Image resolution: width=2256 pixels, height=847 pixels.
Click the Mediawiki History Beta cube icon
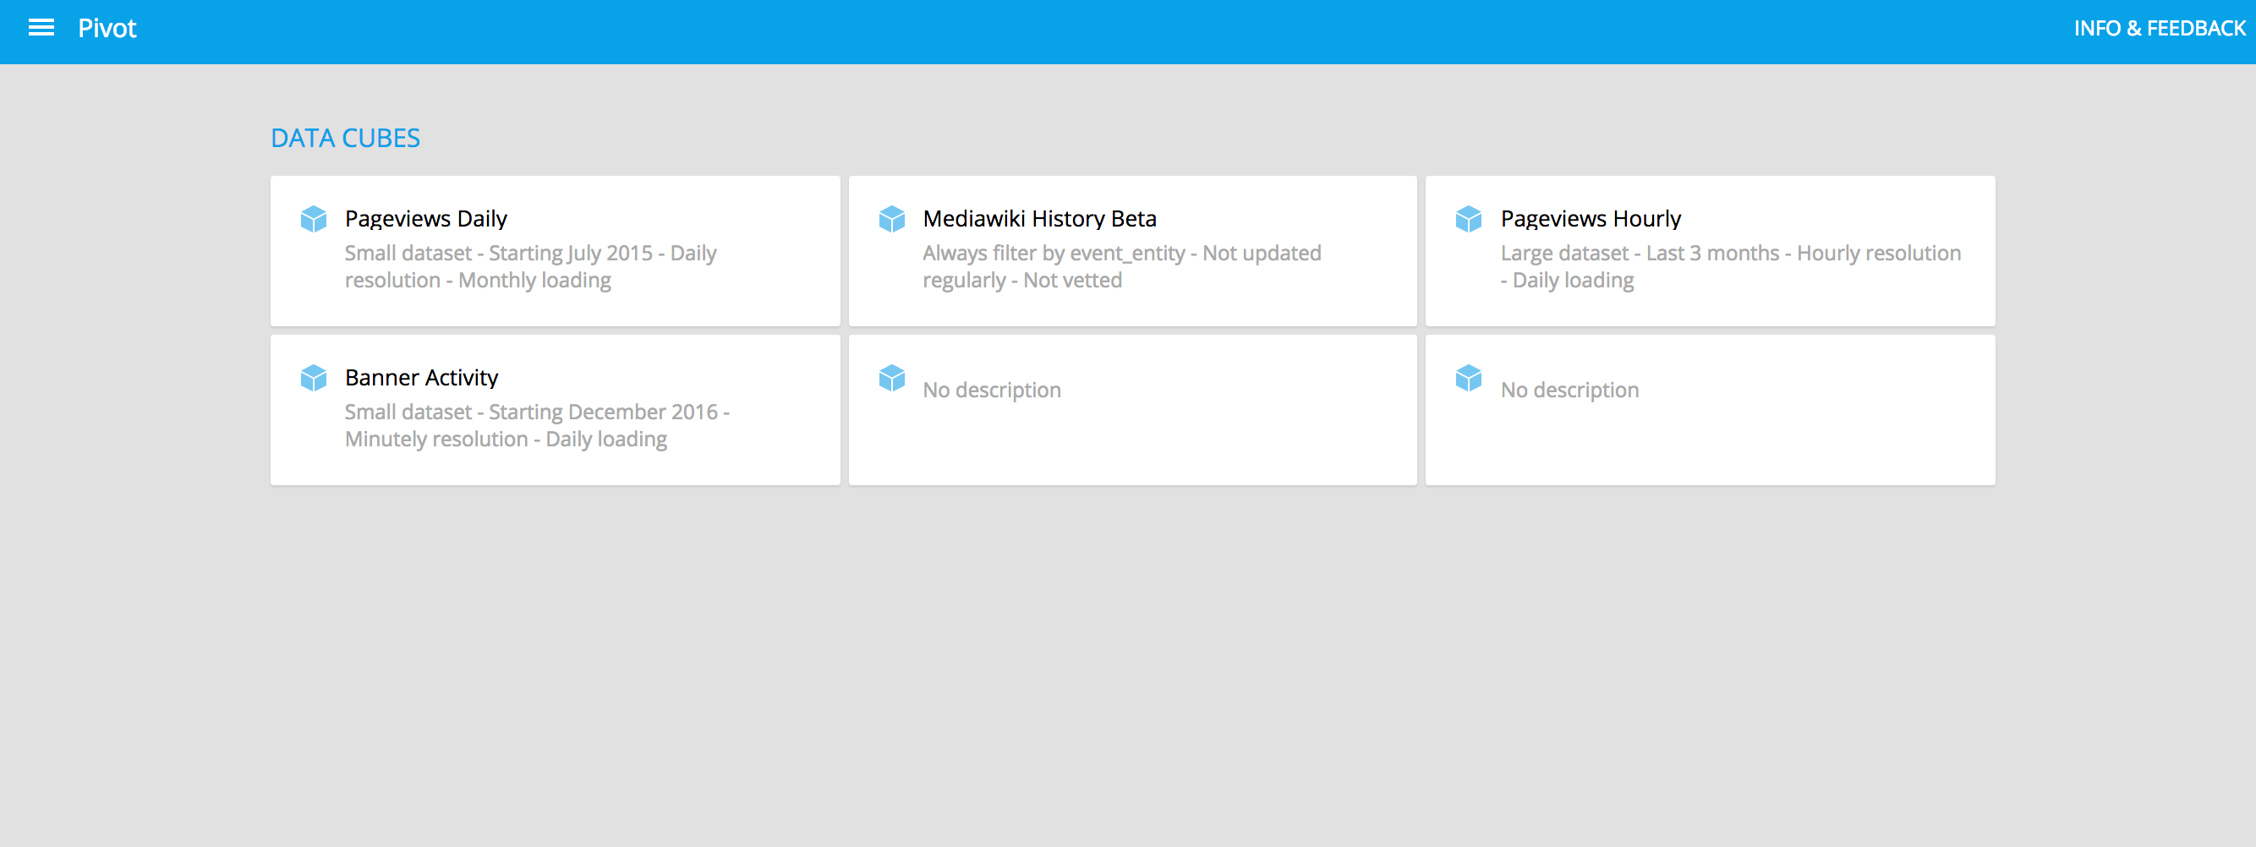coord(891,219)
